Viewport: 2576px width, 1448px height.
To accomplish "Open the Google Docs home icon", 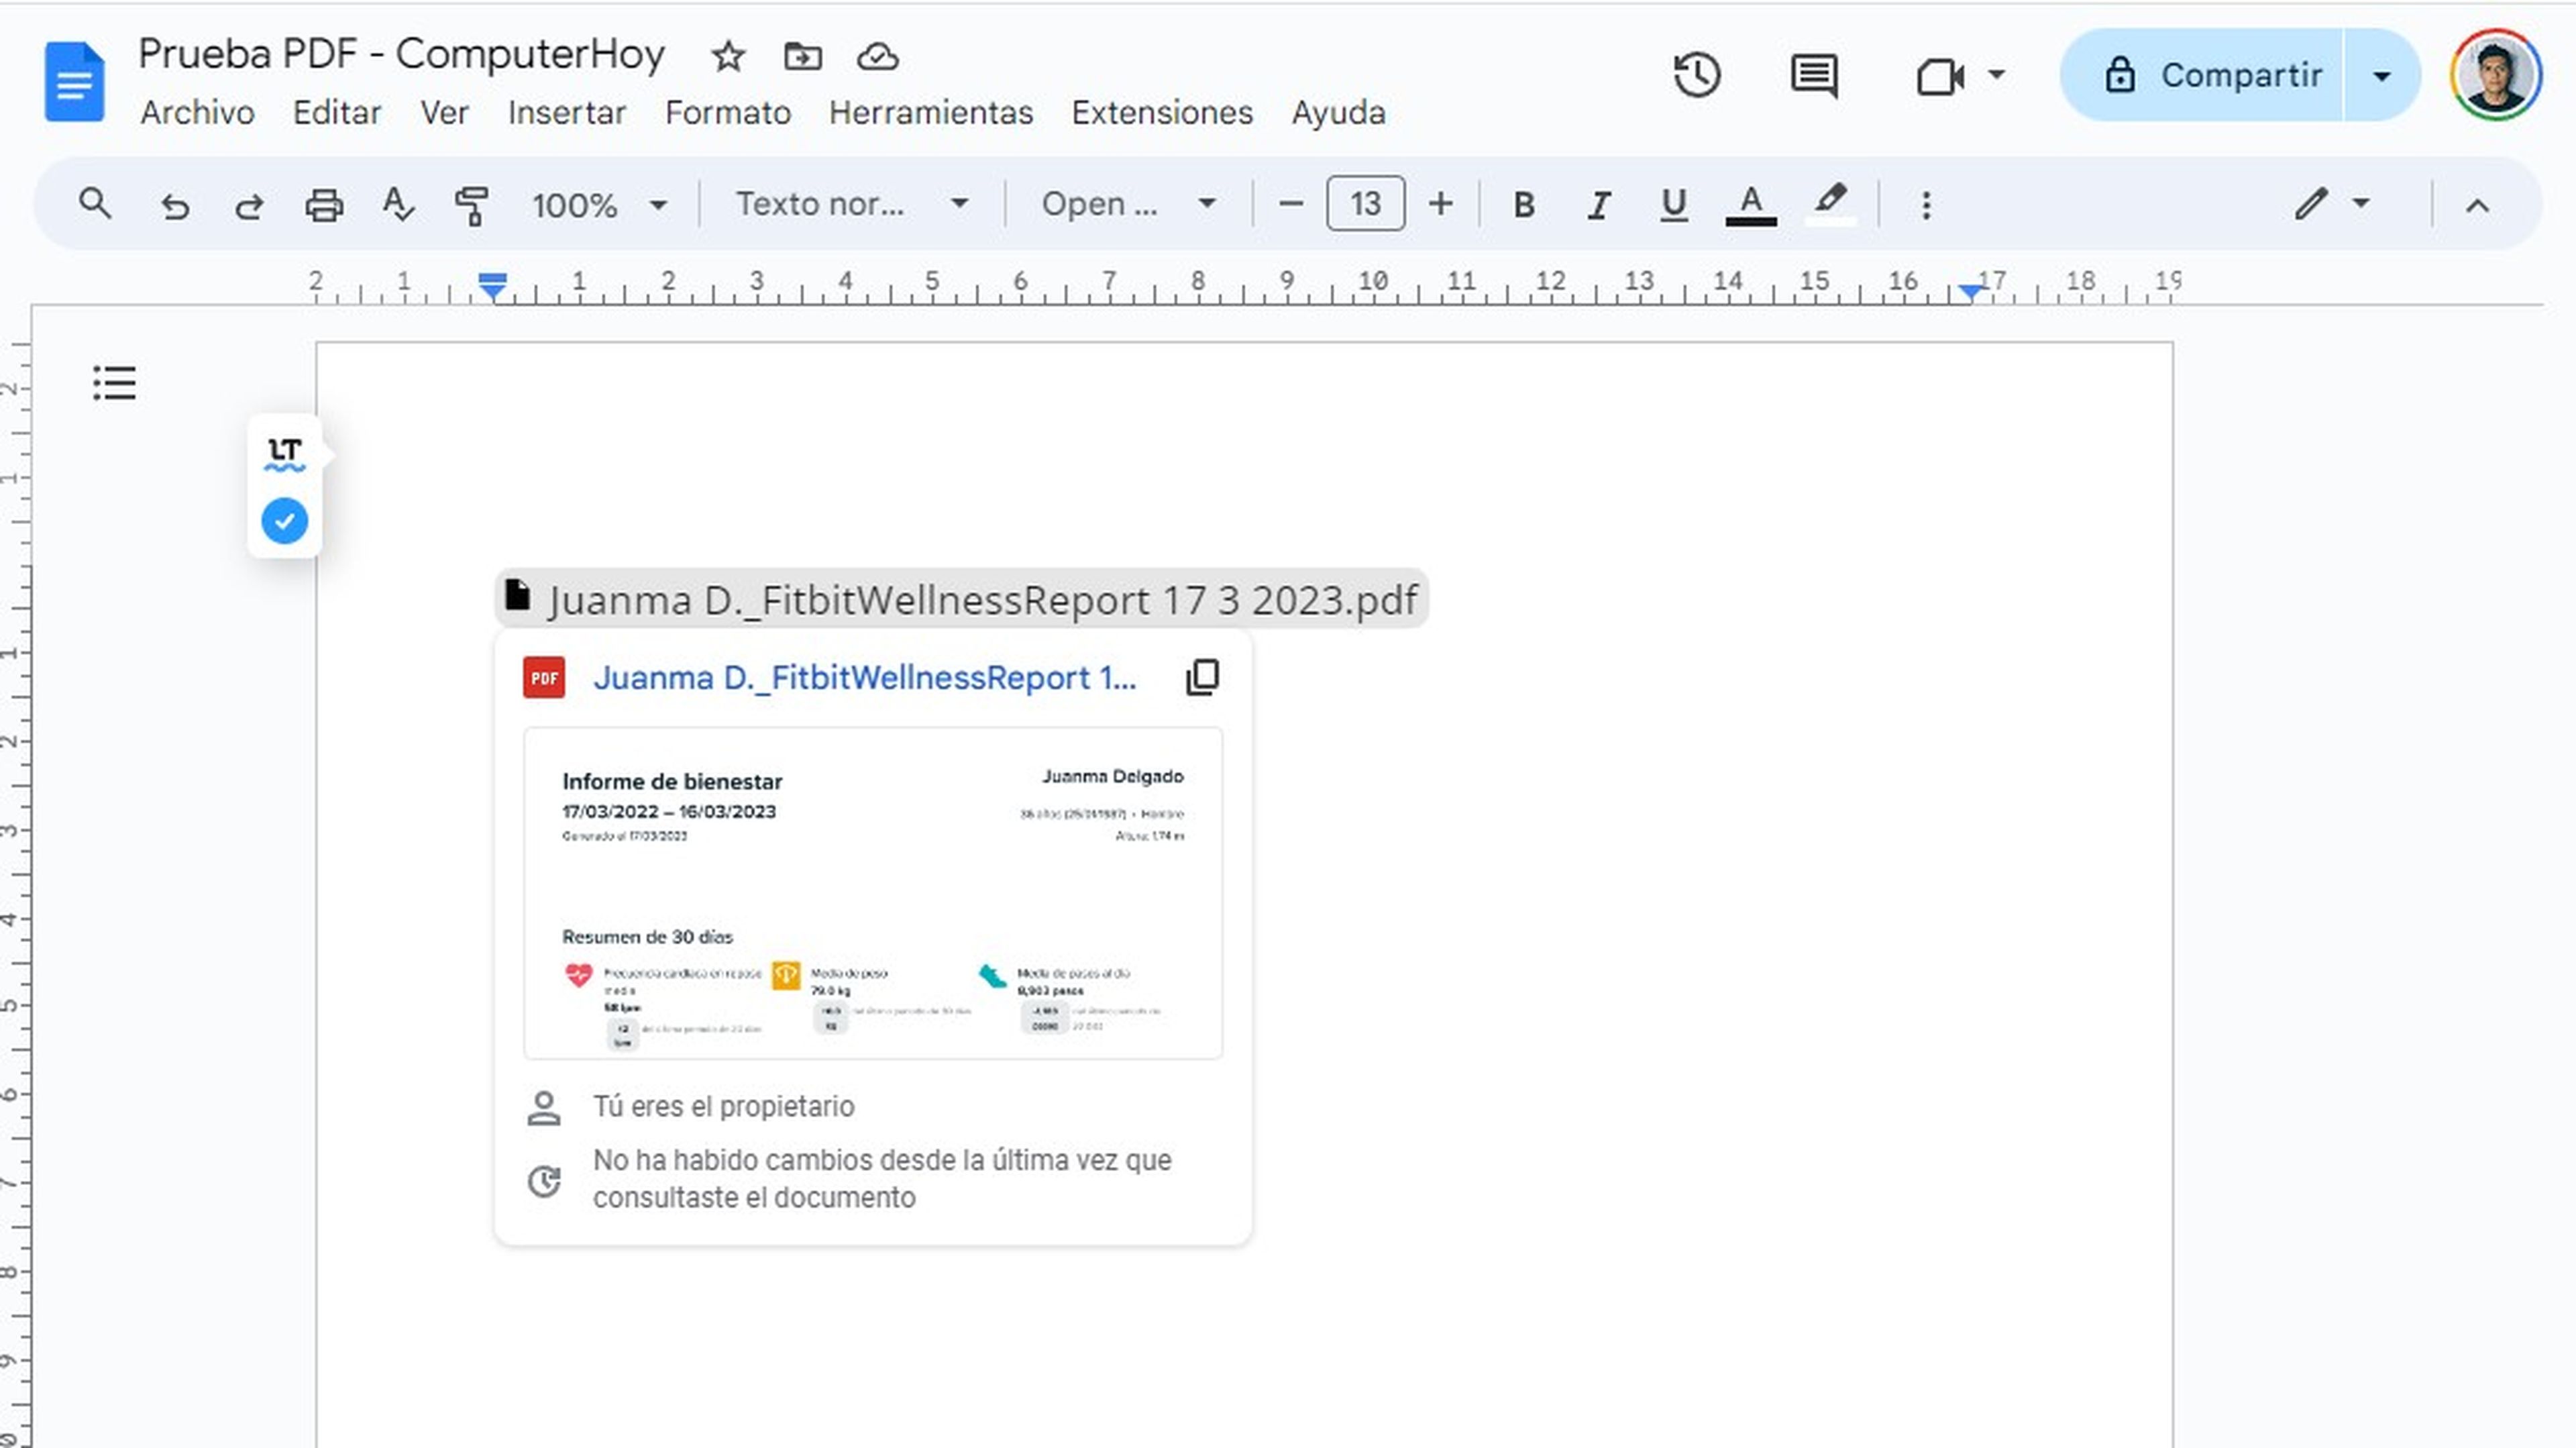I will pos(74,81).
